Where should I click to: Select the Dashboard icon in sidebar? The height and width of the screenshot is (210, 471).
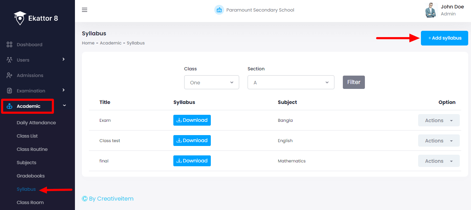10,44
